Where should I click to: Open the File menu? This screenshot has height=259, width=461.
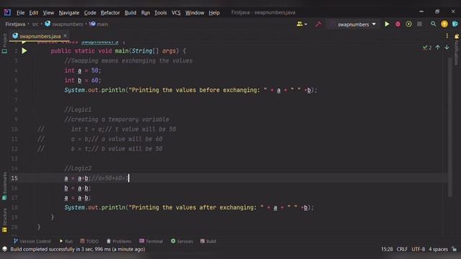coord(20,13)
